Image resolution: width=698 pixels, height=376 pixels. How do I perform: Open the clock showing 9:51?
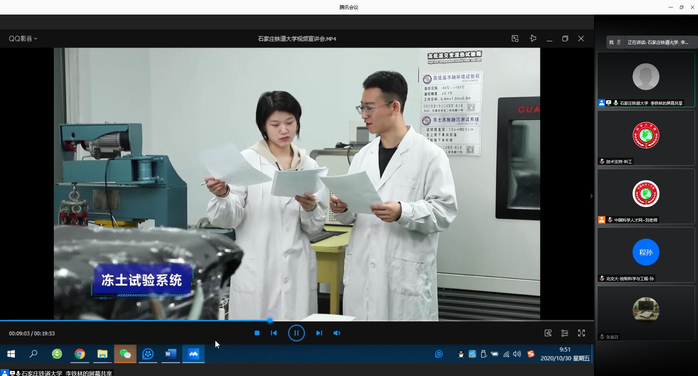565,354
